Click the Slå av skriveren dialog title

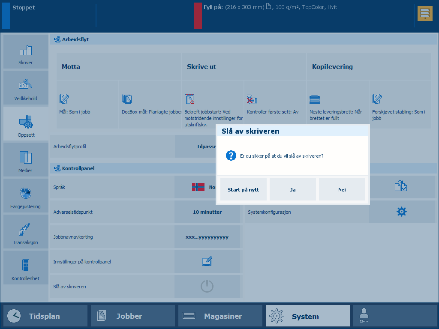coord(250,131)
